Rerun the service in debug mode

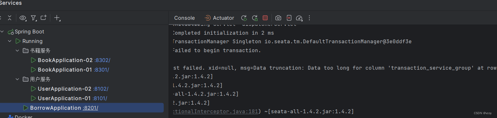(x=255, y=18)
